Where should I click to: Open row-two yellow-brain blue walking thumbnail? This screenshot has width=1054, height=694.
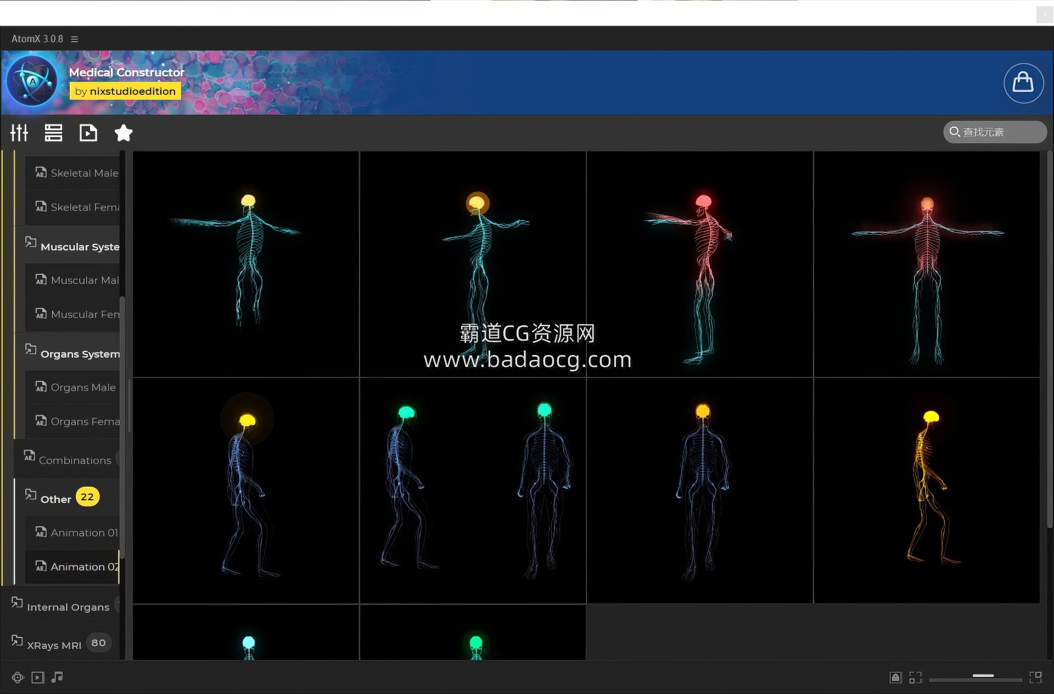pyautogui.click(x=246, y=491)
